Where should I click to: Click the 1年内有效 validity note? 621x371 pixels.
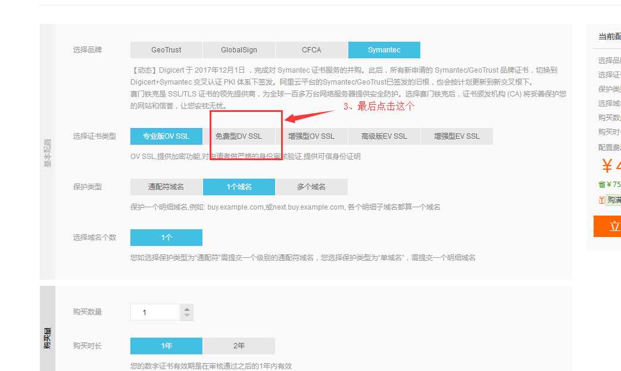211,366
